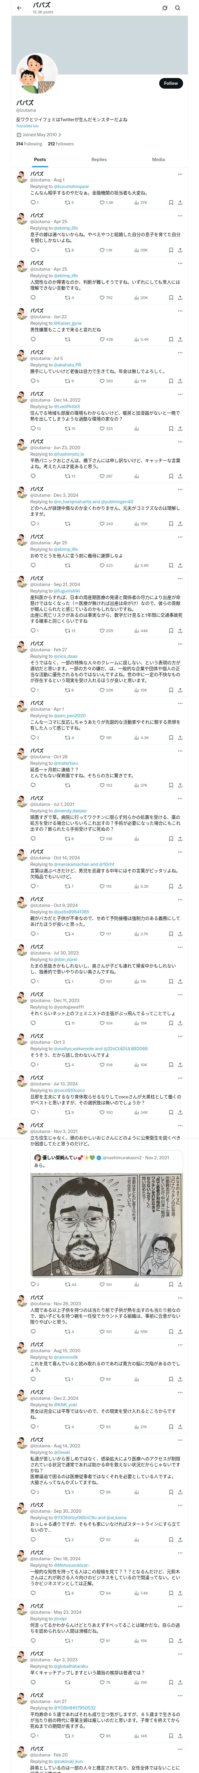
Task: Share the Aug 1 post
Action: [180, 202]
